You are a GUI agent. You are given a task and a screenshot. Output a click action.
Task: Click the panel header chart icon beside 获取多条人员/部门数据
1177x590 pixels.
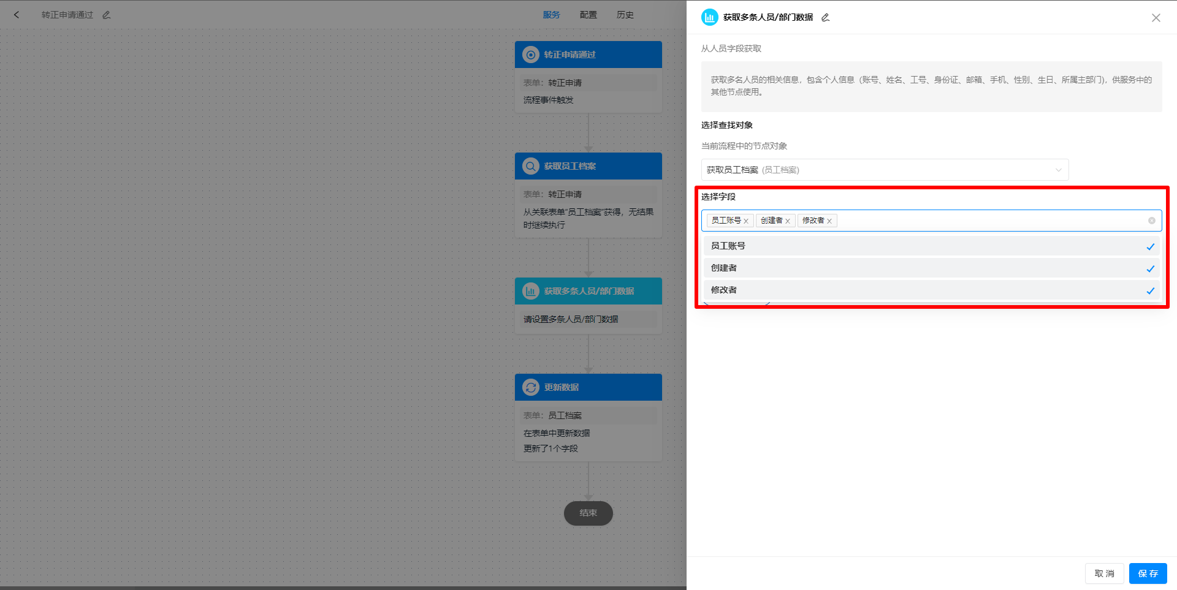tap(709, 17)
